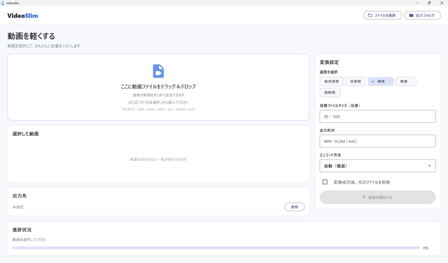This screenshot has width=448, height=263.
Task: Restore down the videoslim window
Action: 429,3
